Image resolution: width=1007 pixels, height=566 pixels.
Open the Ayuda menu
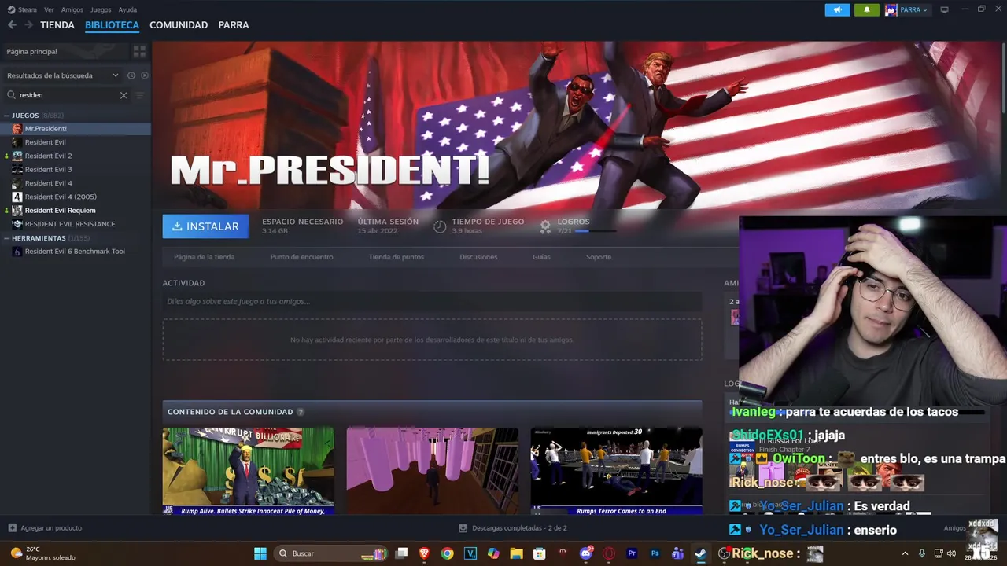[127, 9]
